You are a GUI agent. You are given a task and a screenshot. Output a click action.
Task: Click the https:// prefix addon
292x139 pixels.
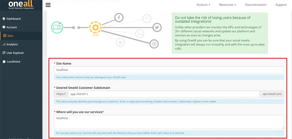pos(61,94)
